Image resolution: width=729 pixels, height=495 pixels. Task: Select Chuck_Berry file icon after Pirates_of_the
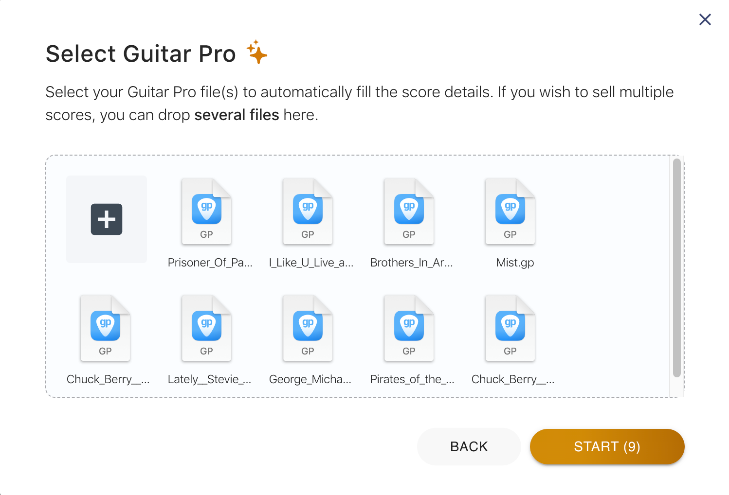pos(510,328)
